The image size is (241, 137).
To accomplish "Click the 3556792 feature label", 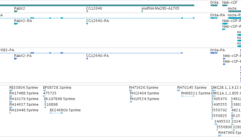I will pyautogui.click(x=219, y=110).
